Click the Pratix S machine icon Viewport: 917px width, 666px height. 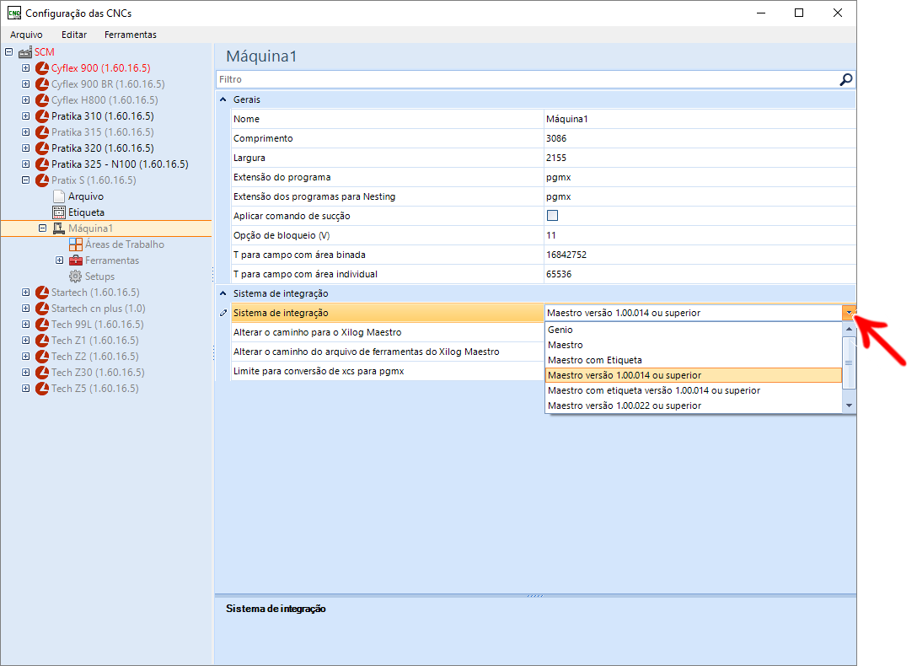click(x=42, y=180)
